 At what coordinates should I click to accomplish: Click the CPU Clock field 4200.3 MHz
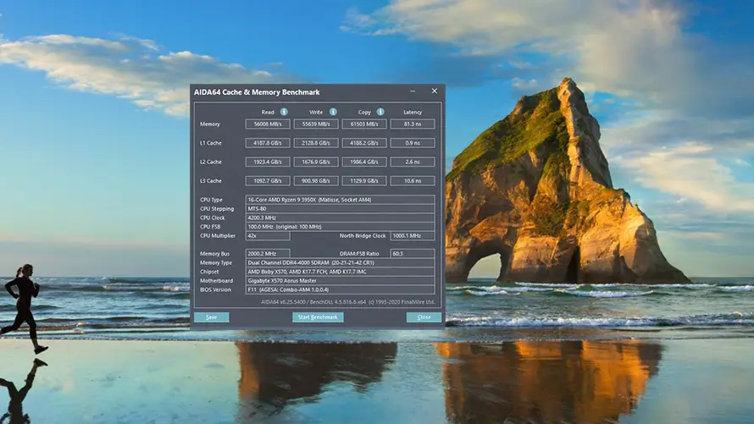tap(340, 218)
